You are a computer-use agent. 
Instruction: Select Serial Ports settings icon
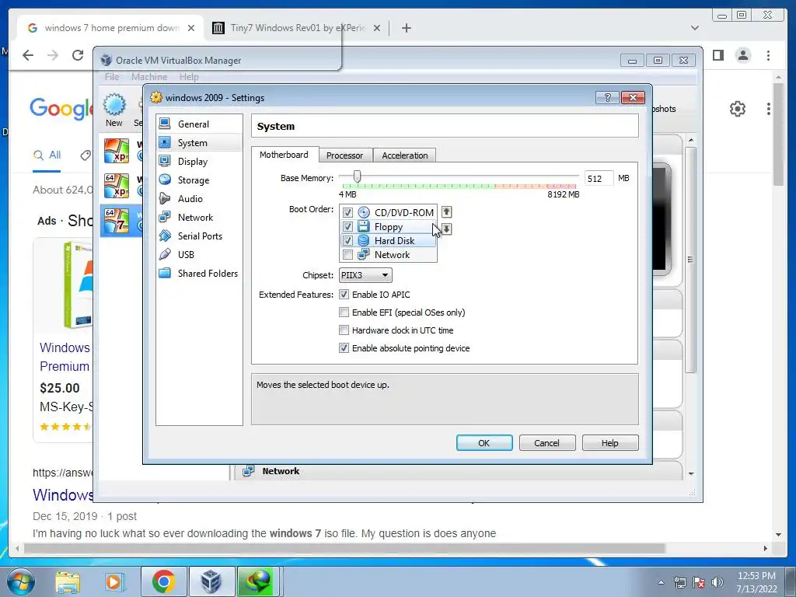point(165,236)
